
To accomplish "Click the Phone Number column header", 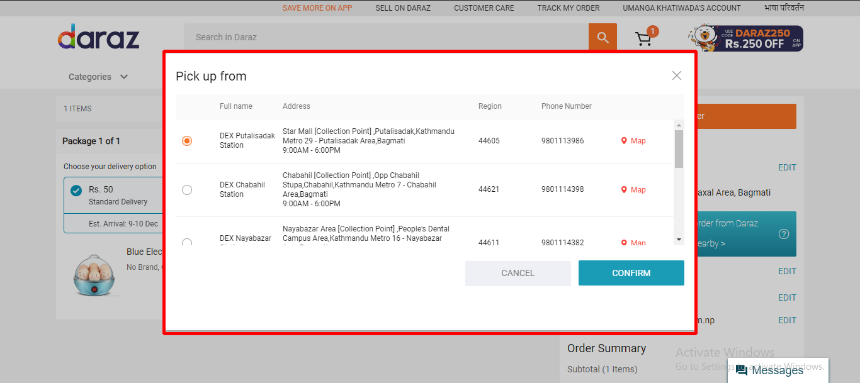I will [567, 106].
